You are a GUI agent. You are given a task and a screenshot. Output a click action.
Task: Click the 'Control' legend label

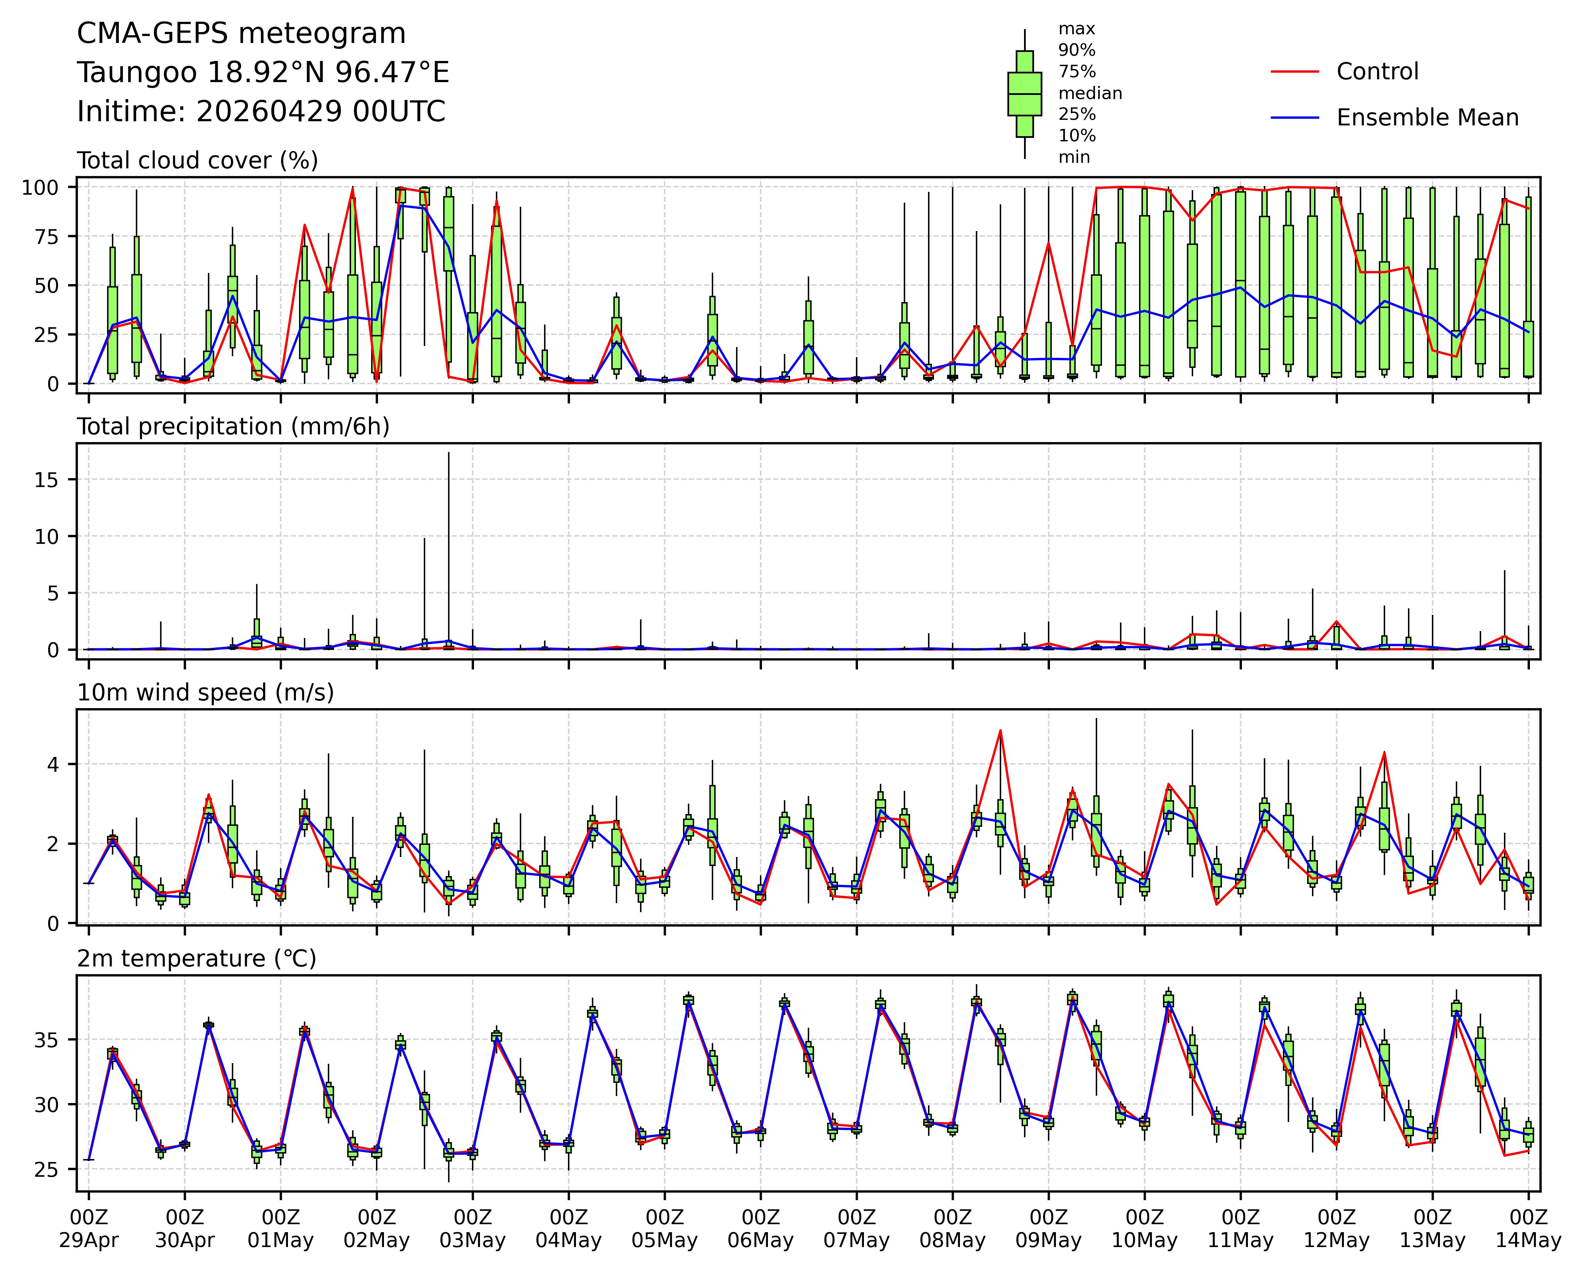[x=1377, y=72]
